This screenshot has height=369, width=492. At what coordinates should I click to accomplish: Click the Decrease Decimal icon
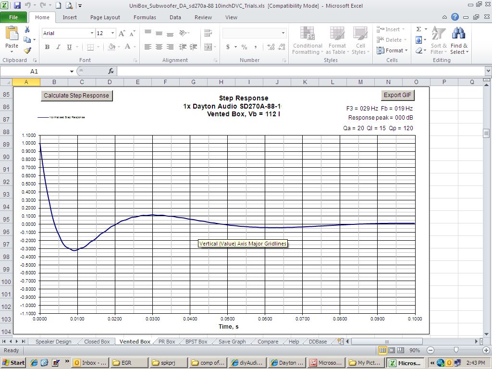point(282,47)
